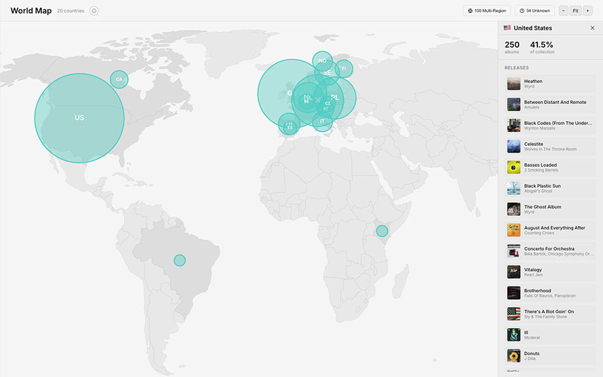Viewport: 603px width, 377px height.
Task: Select the CA bubble over Canada
Action: 119,79
